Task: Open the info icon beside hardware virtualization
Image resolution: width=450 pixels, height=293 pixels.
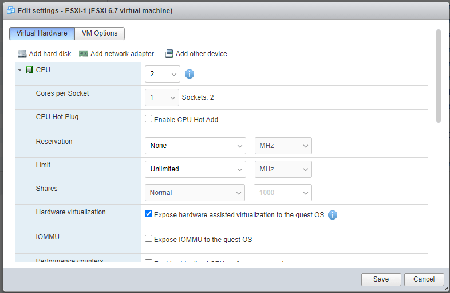Action: click(x=333, y=215)
